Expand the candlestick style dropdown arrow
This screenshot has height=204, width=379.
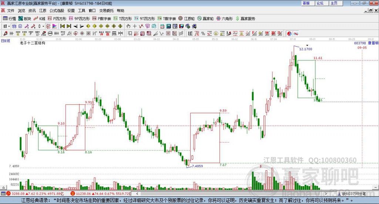(43, 26)
